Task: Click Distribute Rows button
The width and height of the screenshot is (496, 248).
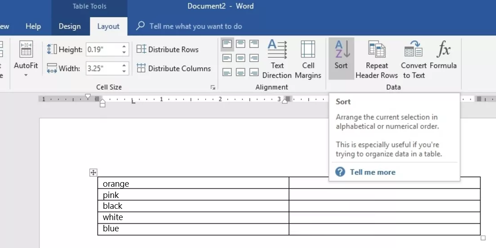Action: point(168,49)
